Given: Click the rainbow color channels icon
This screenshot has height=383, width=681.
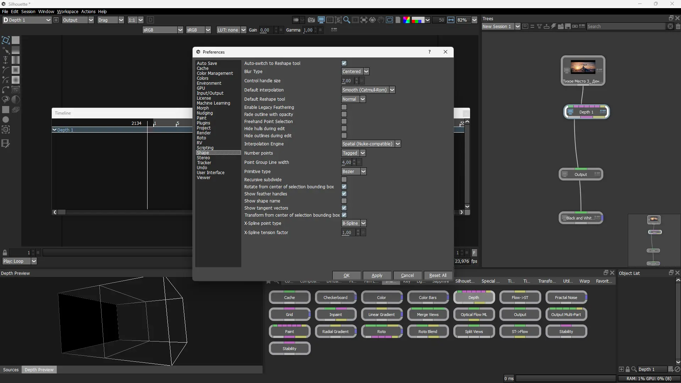Looking at the screenshot, I should [x=406, y=20].
